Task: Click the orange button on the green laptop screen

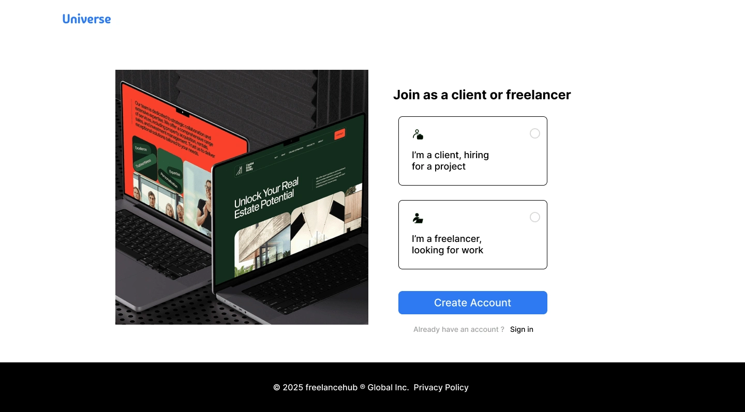Action: [x=339, y=134]
